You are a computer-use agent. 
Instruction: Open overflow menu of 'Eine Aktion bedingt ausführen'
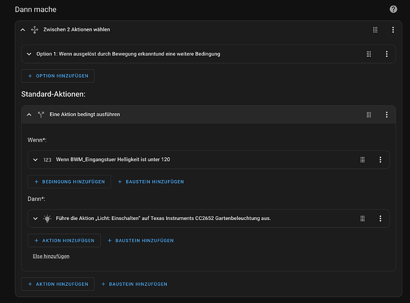(386, 115)
